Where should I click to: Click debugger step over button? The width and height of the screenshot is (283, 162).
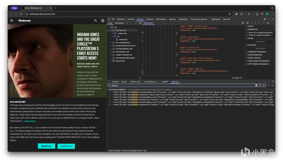252,23
